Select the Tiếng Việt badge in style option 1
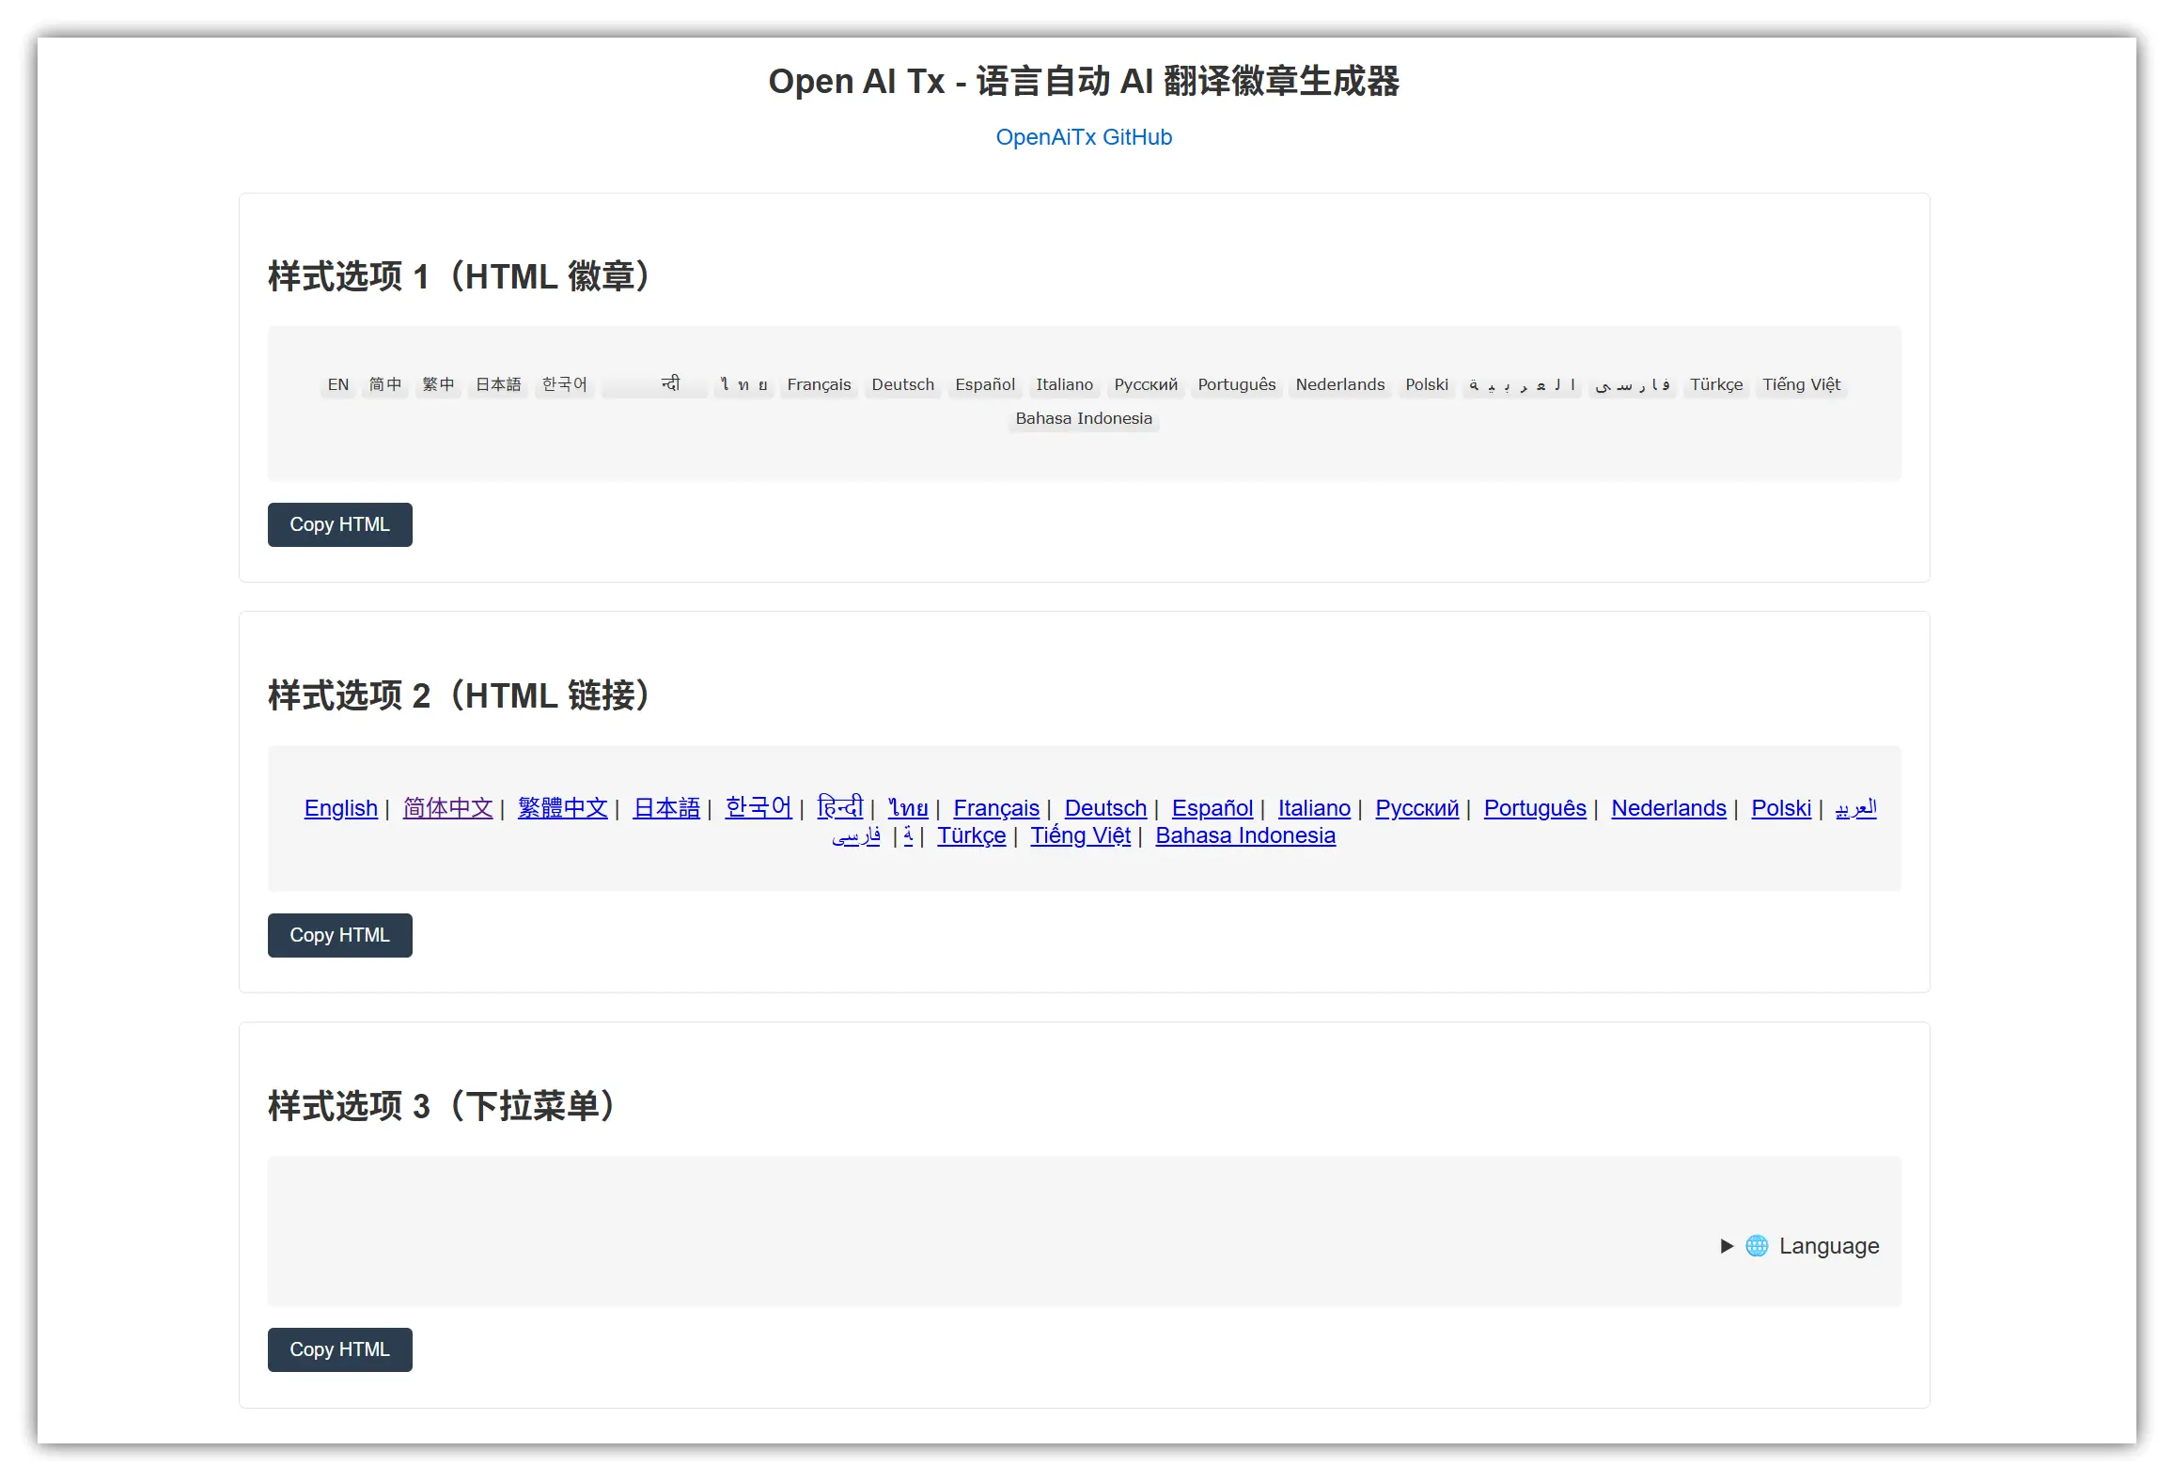 coord(1801,384)
